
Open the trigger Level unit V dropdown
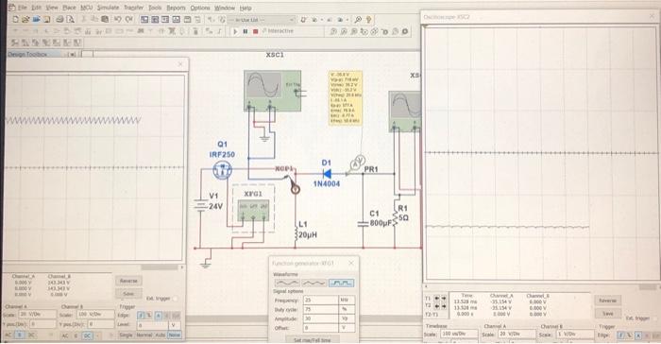(x=175, y=325)
